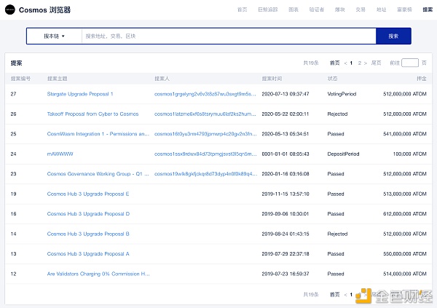The width and height of the screenshot is (437, 308).
Task: Click the 提案编号 column header
Action: point(20,79)
